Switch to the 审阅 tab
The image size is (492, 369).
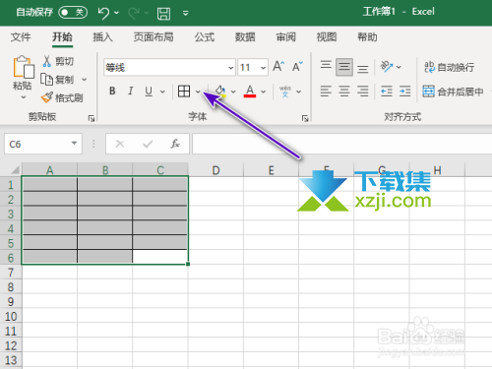285,37
